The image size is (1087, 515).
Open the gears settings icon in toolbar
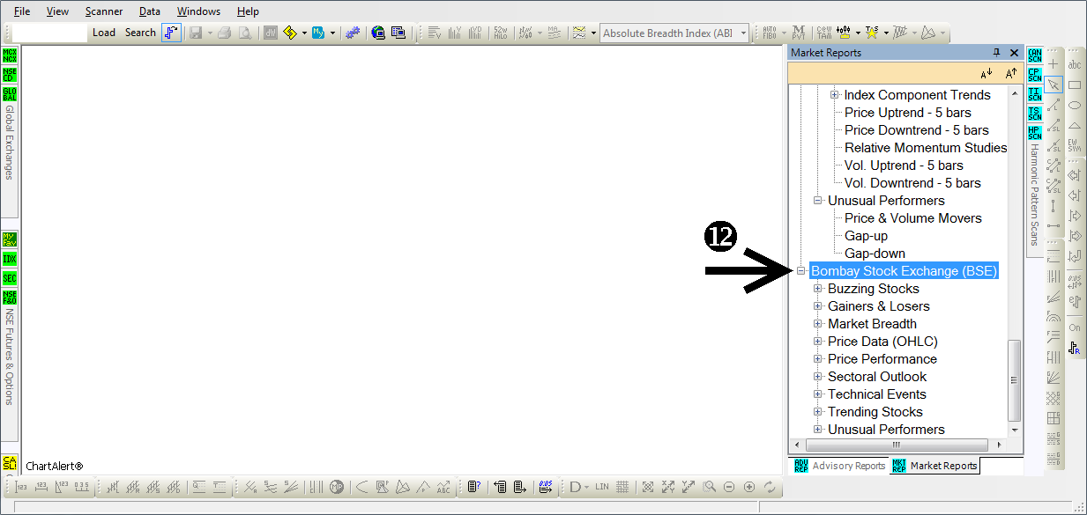coord(353,33)
